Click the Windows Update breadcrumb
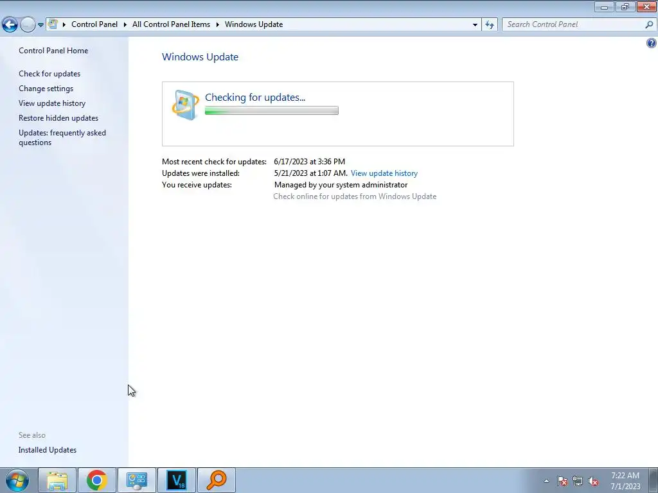 [254, 24]
